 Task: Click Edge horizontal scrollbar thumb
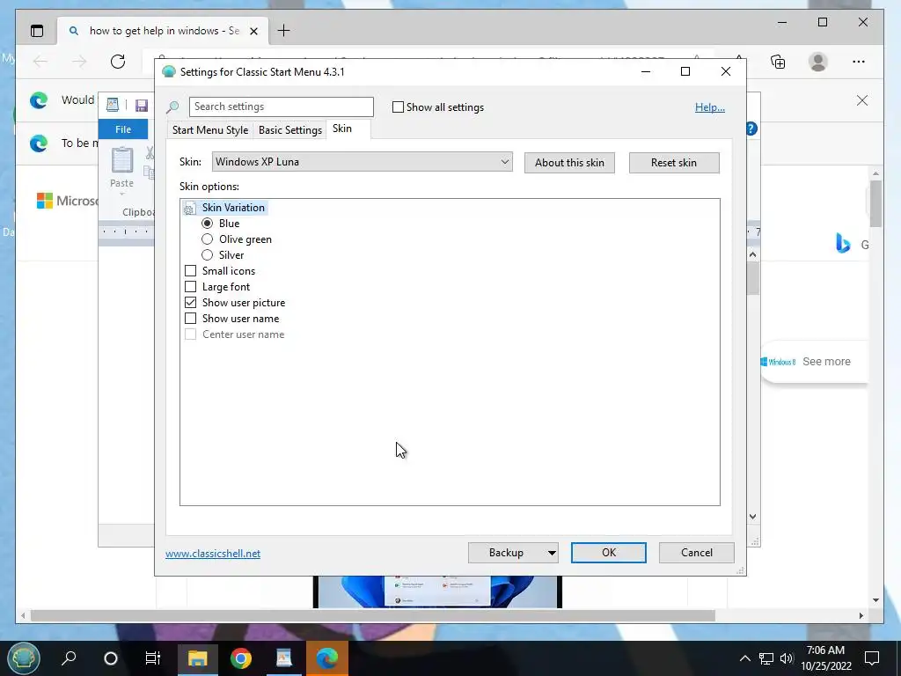tap(372, 615)
